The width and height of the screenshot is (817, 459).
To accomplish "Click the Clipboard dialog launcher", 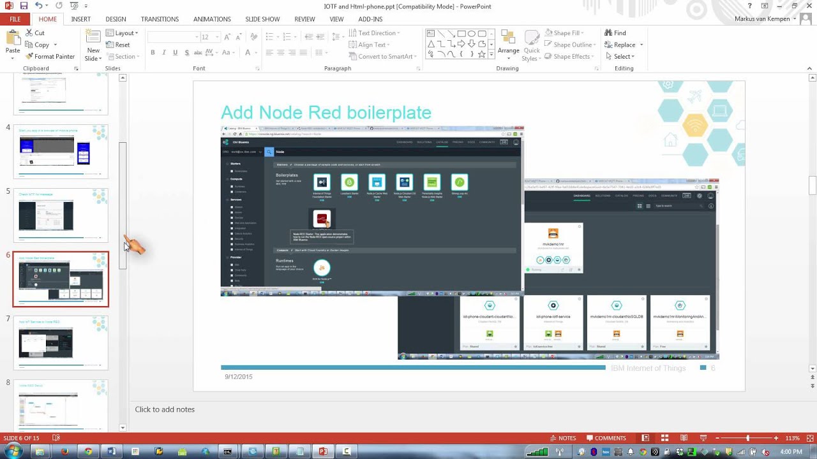I will click(76, 68).
